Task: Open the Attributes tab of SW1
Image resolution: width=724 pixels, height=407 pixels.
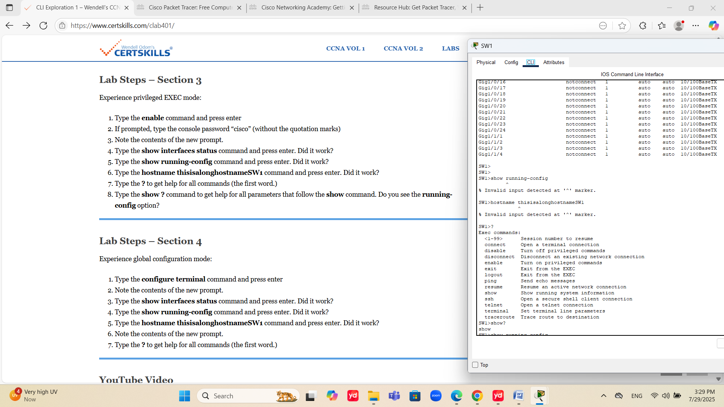Action: pyautogui.click(x=554, y=63)
